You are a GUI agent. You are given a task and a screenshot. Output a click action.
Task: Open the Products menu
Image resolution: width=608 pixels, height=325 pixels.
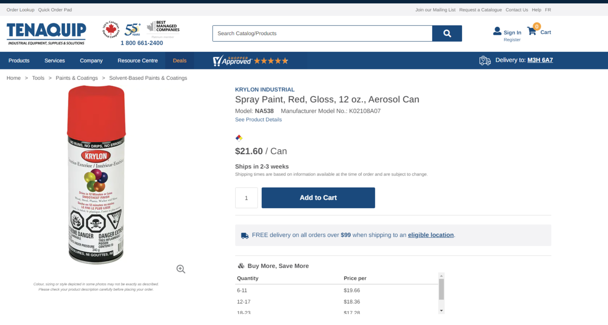19,61
